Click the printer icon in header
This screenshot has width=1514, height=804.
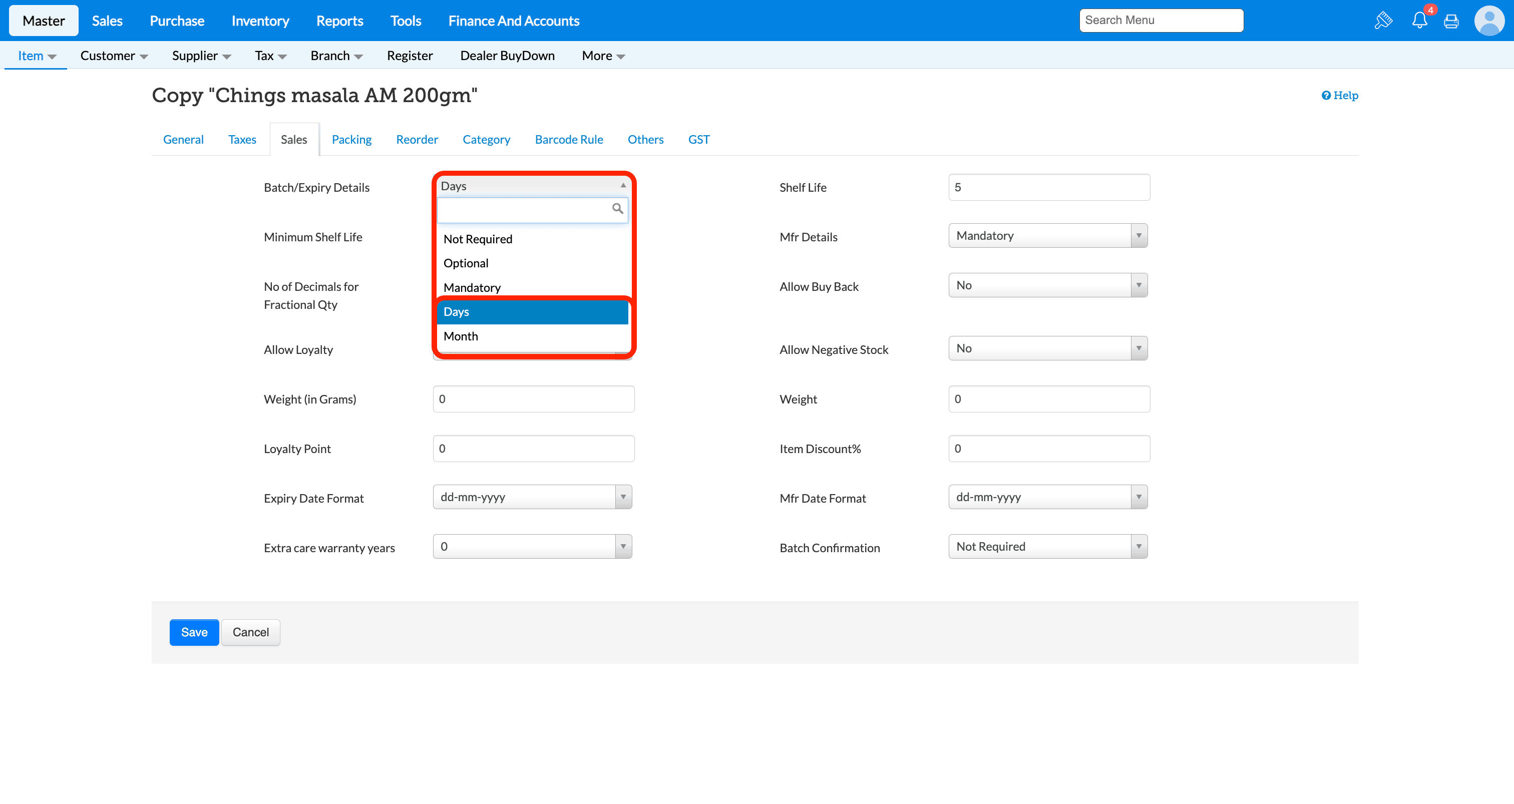coord(1451,21)
